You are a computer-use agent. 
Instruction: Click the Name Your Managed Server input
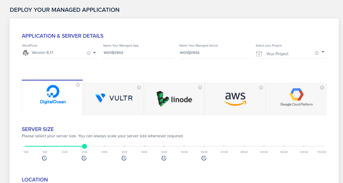[215, 53]
